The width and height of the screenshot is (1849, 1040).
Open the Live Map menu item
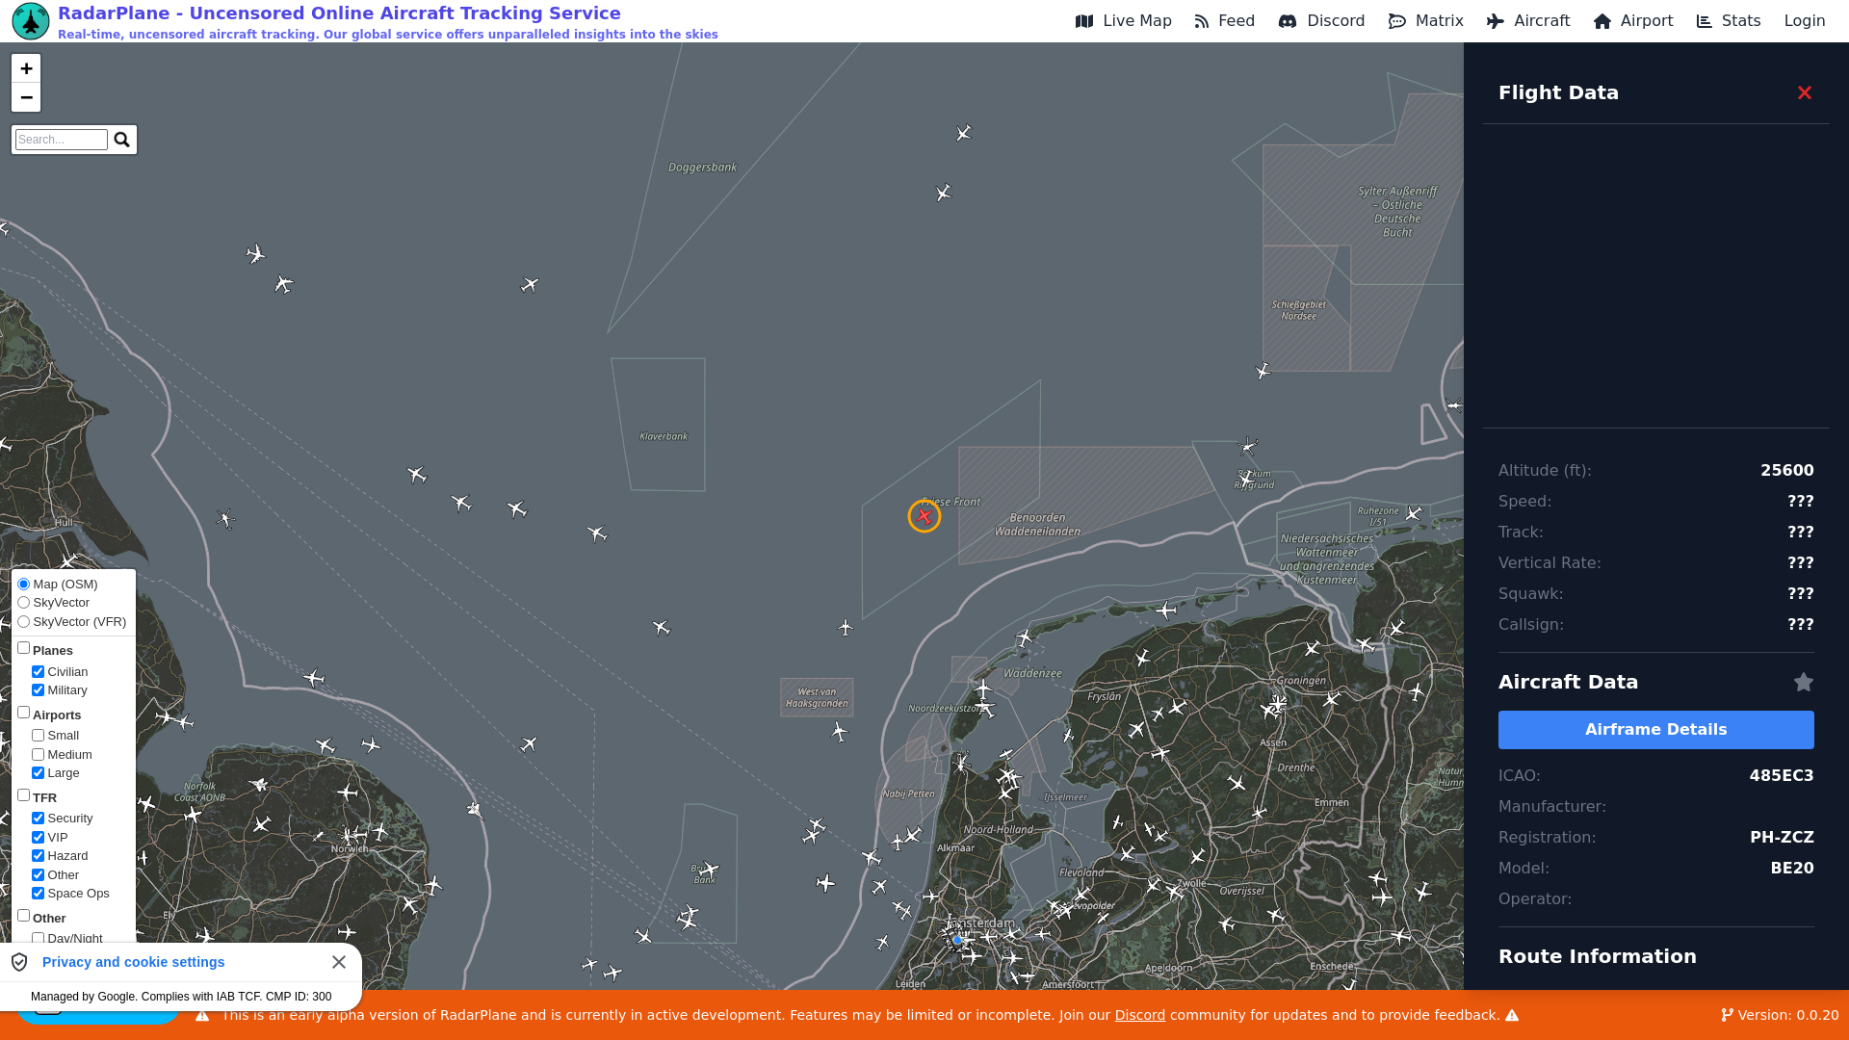(x=1124, y=21)
